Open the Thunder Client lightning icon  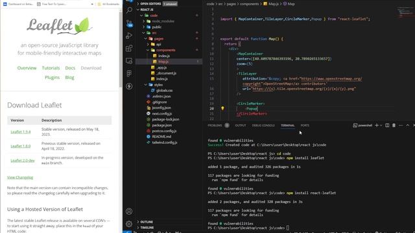[x=129, y=86]
